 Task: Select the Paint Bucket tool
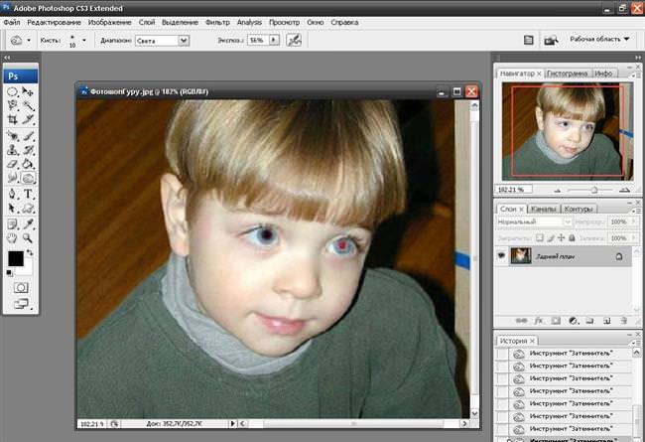click(28, 164)
